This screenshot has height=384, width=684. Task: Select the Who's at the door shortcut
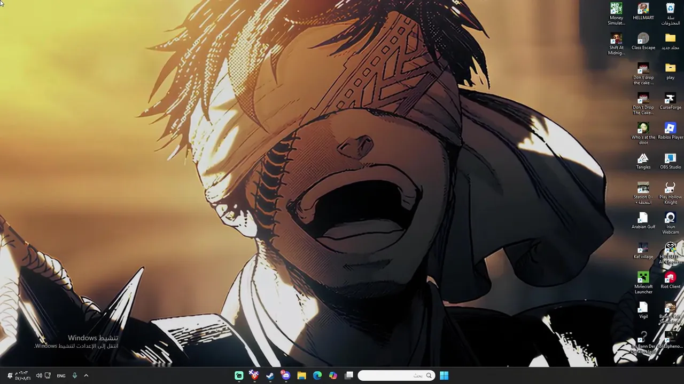(643, 133)
